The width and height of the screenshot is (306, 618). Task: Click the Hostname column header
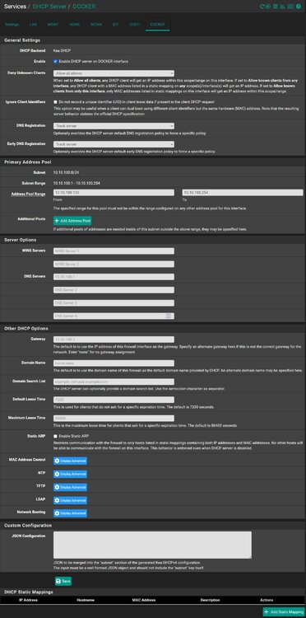point(86,600)
